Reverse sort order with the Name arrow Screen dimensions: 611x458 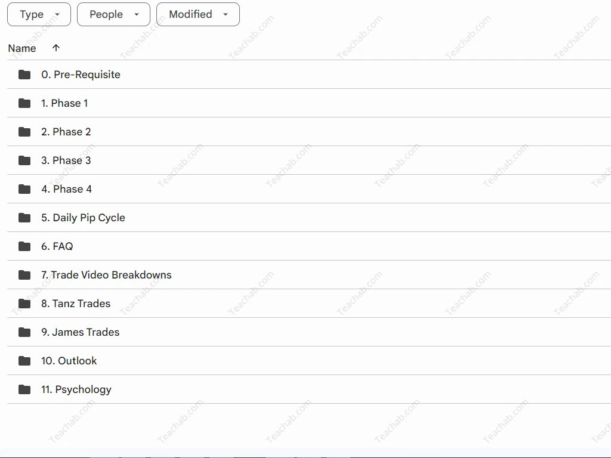coord(56,48)
